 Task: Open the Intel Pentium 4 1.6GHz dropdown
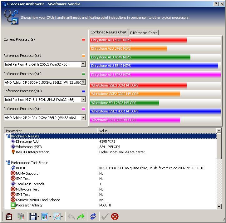pyautogui.click(x=83, y=64)
